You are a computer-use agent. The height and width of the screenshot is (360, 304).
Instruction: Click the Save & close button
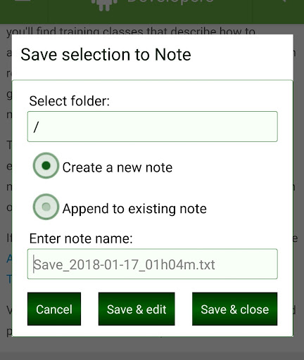coord(234,309)
